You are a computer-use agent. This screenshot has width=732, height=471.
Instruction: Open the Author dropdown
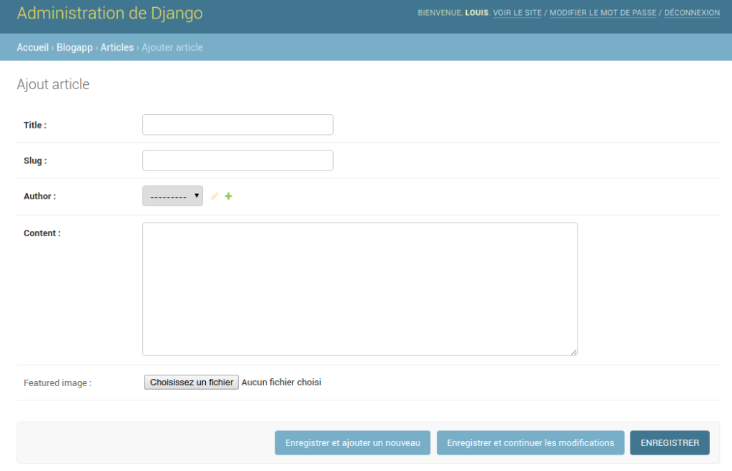tap(172, 196)
